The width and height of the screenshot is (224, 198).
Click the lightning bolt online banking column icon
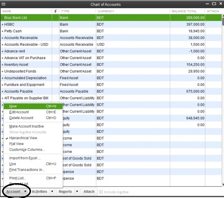point(56,11)
